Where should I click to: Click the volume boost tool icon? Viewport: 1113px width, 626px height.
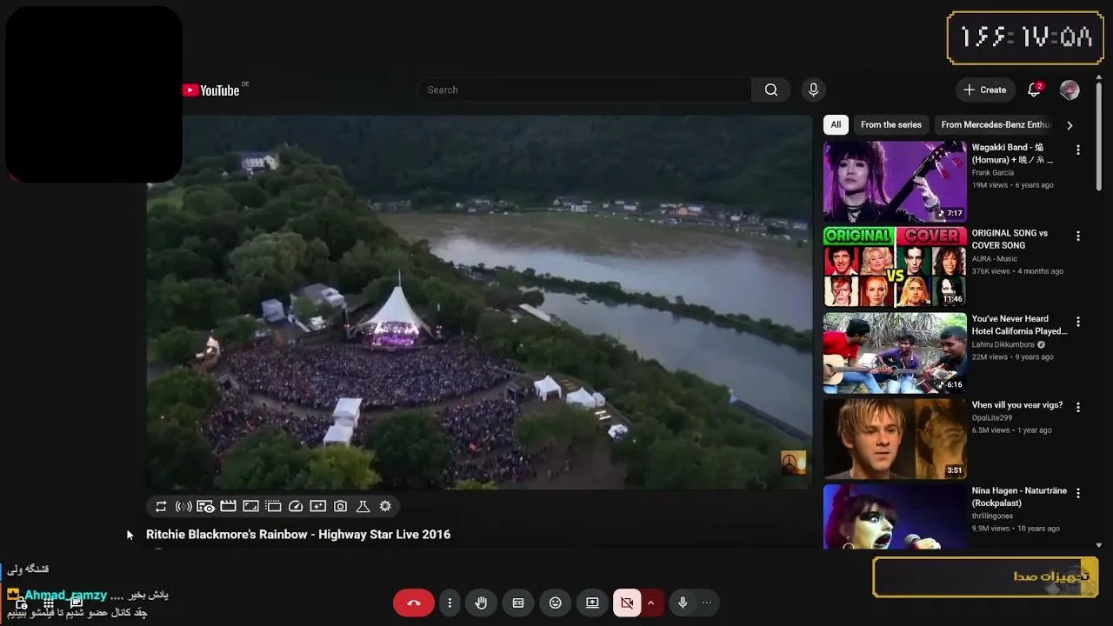pyautogui.click(x=183, y=506)
